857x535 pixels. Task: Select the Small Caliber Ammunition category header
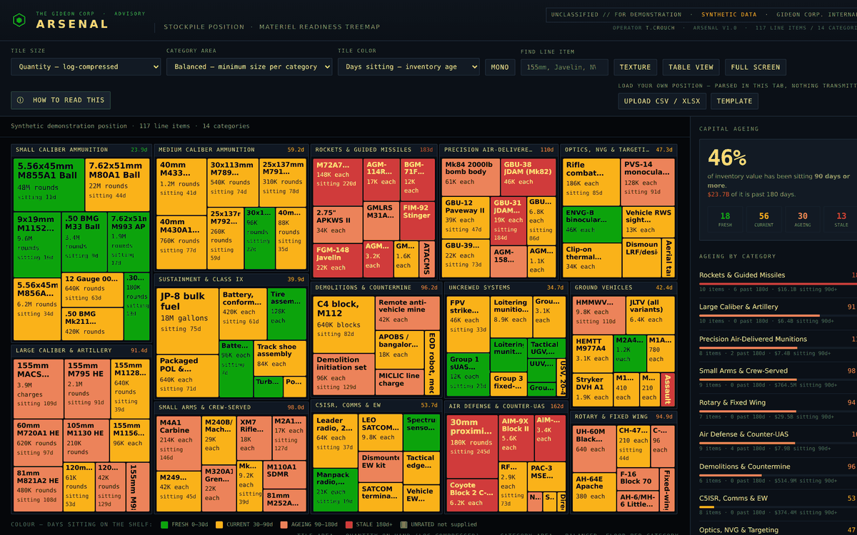[x=81, y=150]
